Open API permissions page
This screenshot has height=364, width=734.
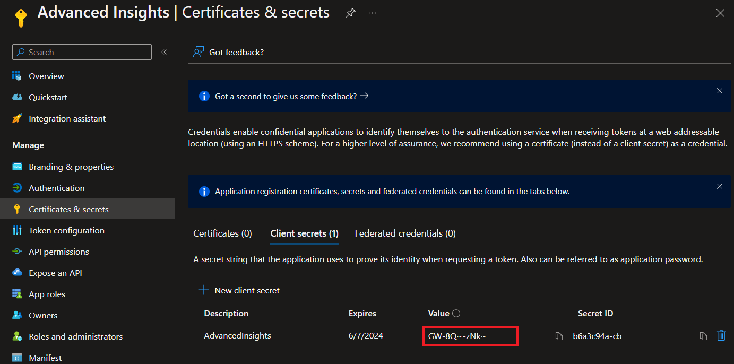click(58, 252)
